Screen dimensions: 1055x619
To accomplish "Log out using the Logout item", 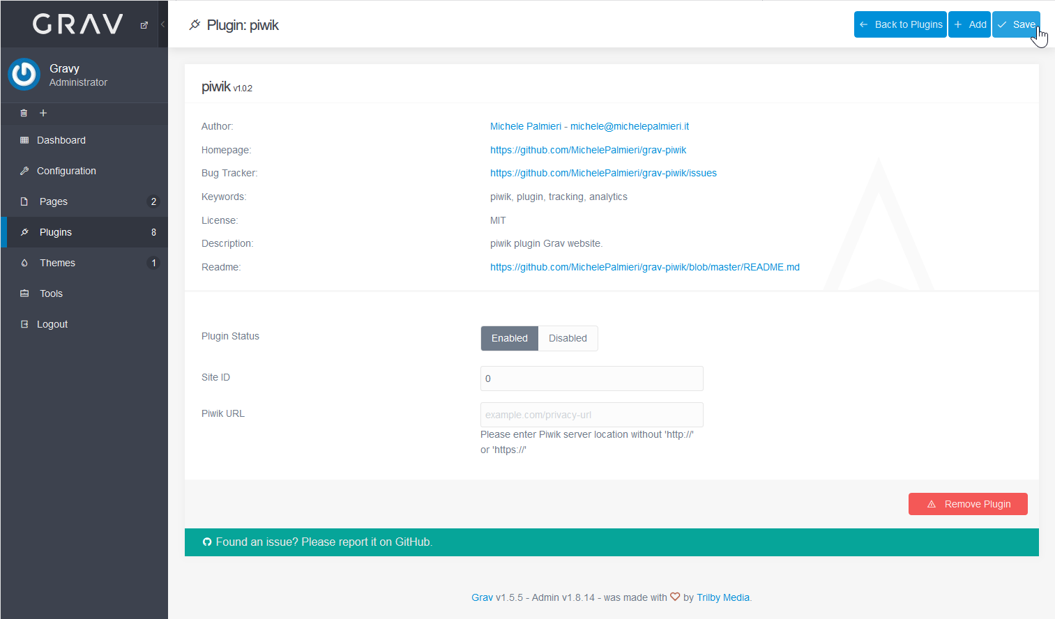I will coord(84,324).
